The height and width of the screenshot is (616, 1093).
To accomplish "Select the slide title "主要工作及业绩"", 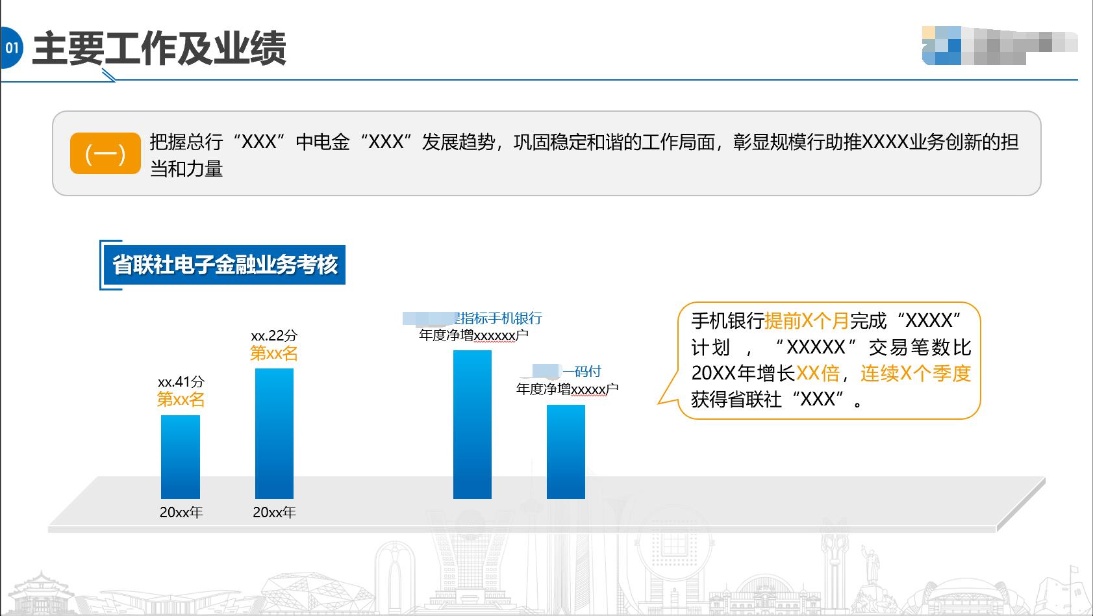I will [159, 49].
